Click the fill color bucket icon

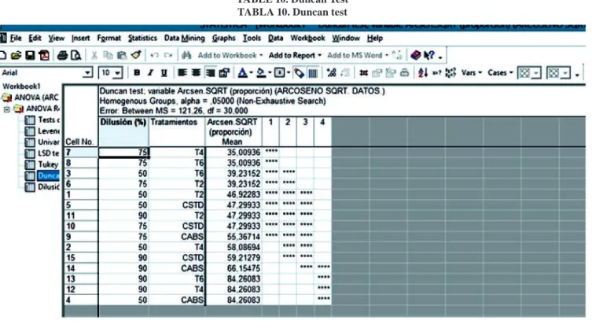click(261, 72)
